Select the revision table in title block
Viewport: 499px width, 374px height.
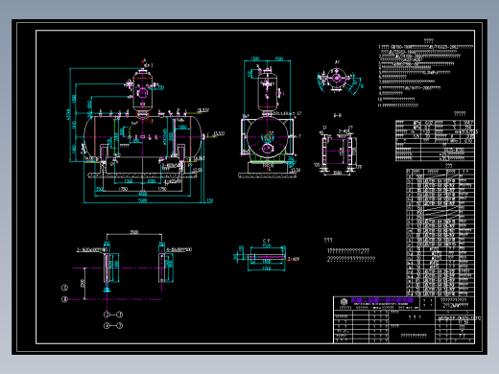361,327
